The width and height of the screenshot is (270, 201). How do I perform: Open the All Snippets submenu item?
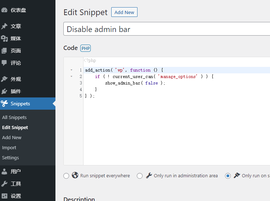tap(14, 118)
